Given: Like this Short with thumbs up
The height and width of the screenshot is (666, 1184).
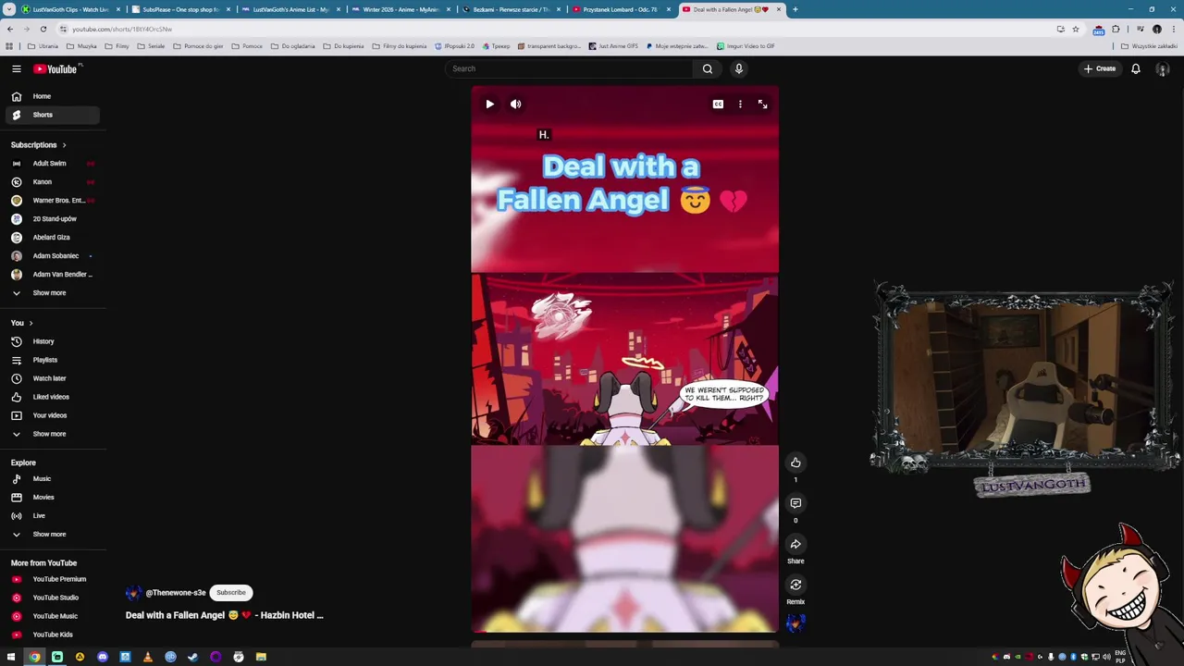Looking at the screenshot, I should (795, 462).
